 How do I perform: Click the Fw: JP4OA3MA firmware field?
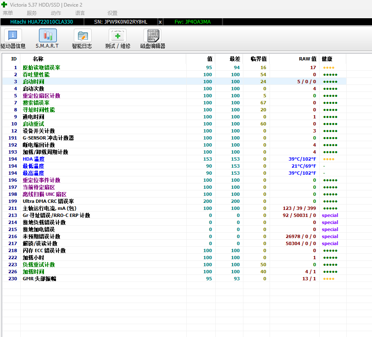coord(193,22)
